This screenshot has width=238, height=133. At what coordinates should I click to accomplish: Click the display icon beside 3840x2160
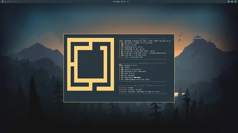[122, 47]
